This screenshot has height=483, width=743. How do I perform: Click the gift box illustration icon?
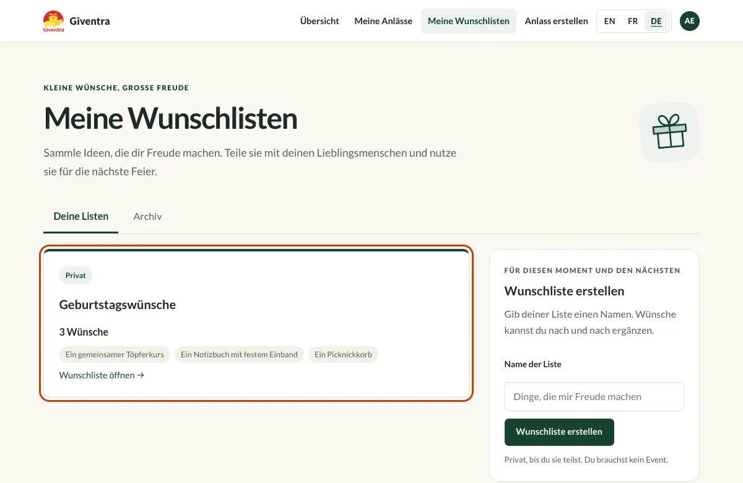670,131
